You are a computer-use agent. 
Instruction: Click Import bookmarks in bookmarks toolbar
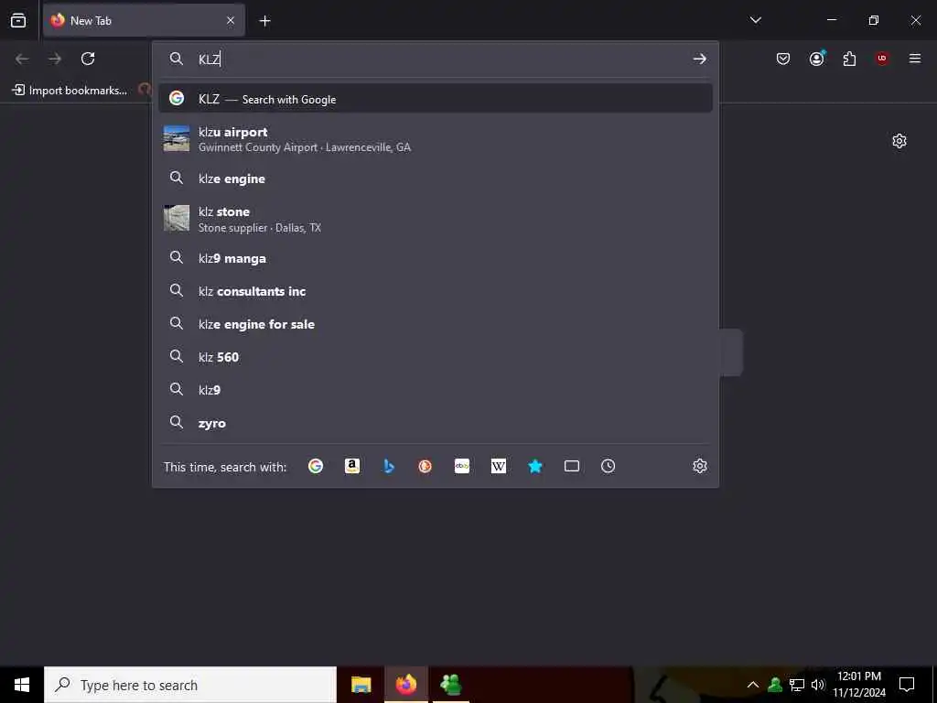click(x=70, y=91)
